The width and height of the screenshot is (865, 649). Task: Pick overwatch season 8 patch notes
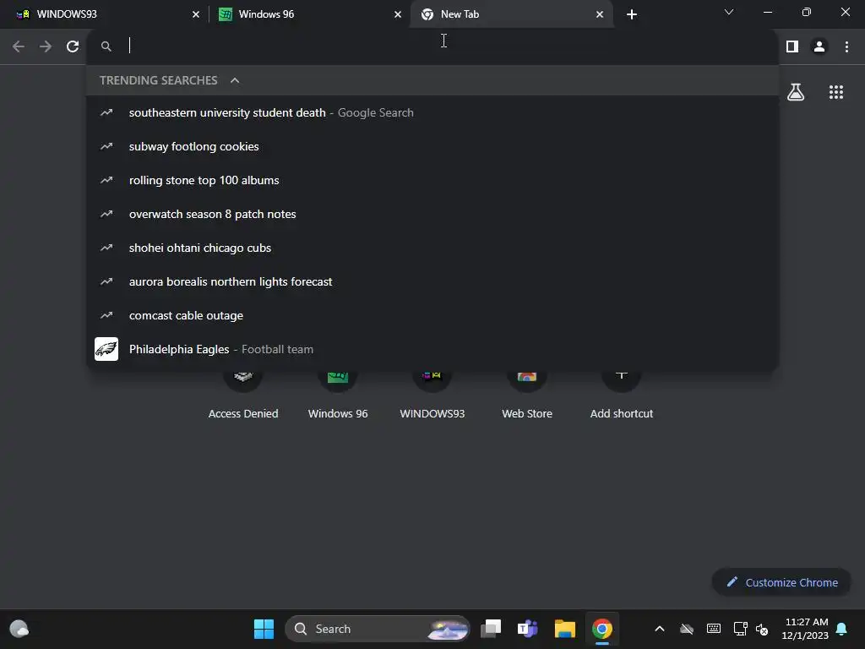pyautogui.click(x=432, y=214)
